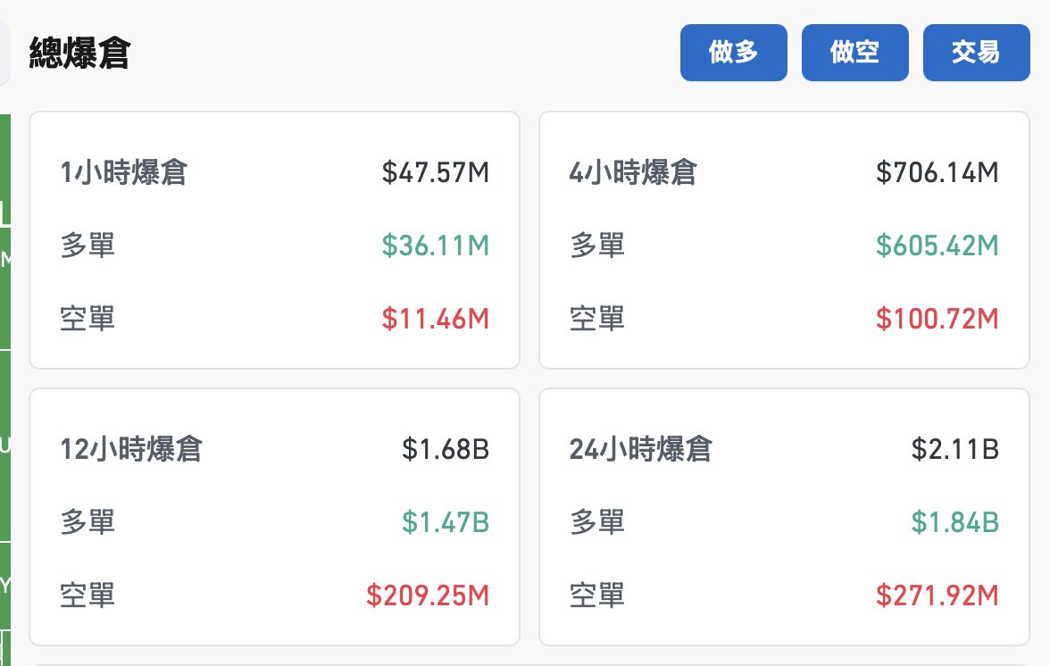Click the 做空 button
Image resolution: width=1050 pixels, height=666 pixels.
(x=854, y=53)
